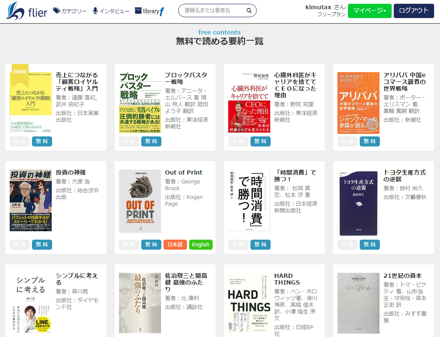Open the カテゴリー tag menu

(70, 11)
